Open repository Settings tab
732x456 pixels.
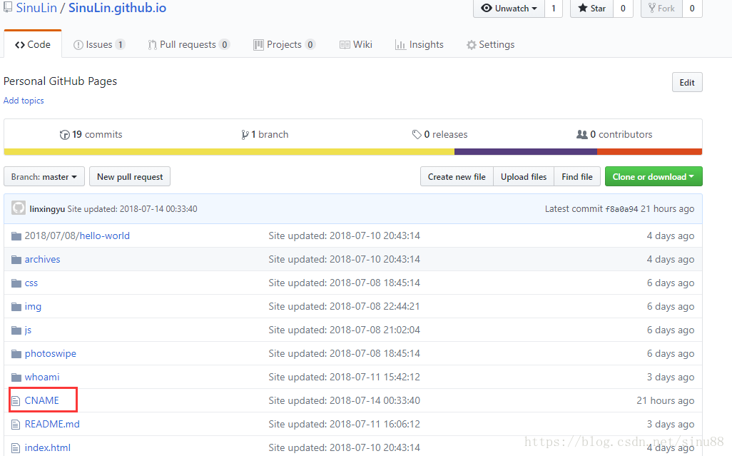click(490, 45)
